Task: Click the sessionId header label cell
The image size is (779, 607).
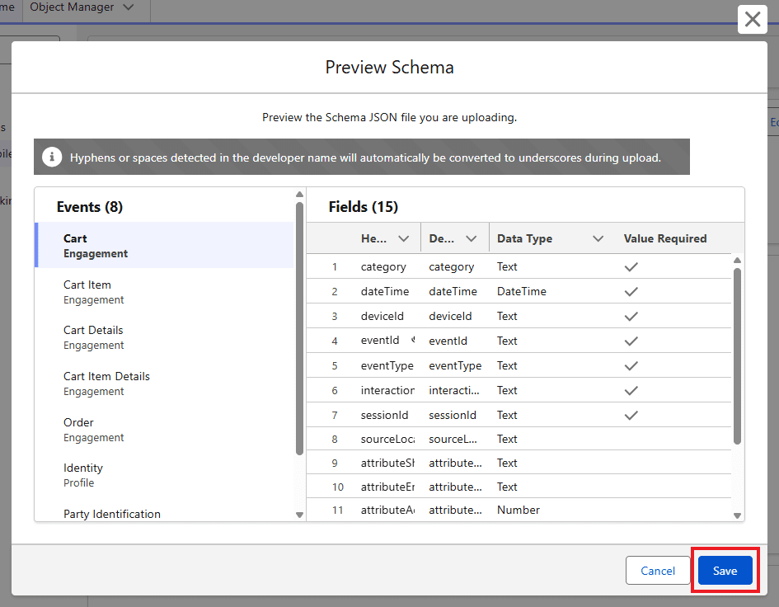Action: coord(384,415)
